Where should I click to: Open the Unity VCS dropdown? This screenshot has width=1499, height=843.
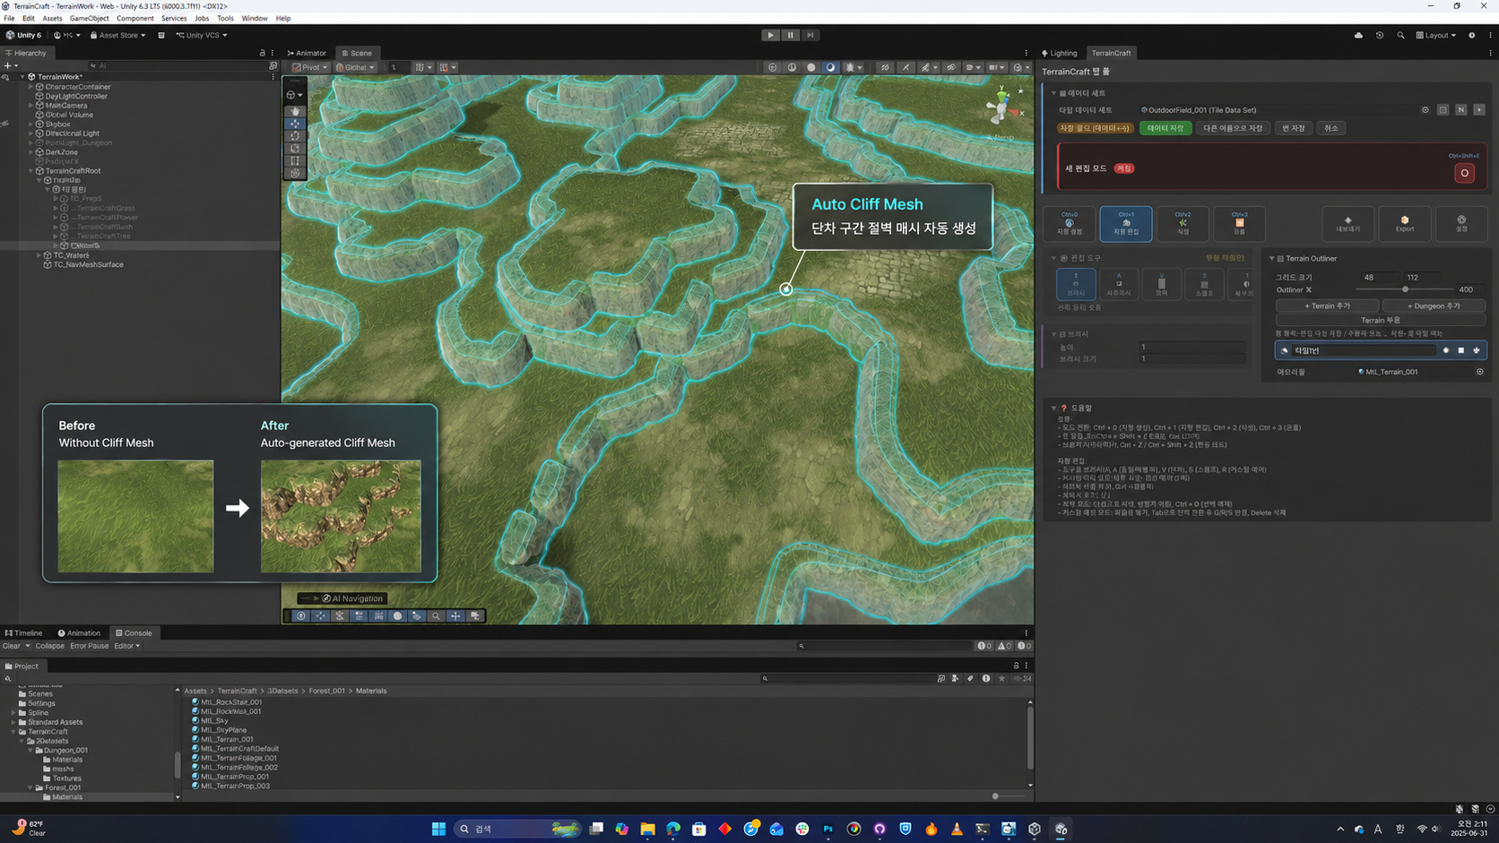(202, 35)
